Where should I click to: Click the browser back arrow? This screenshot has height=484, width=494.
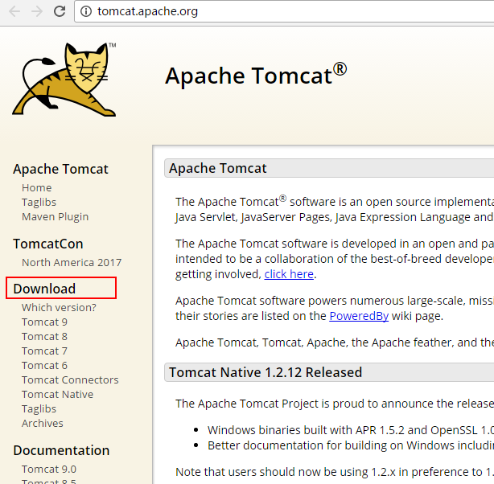pyautogui.click(x=14, y=11)
